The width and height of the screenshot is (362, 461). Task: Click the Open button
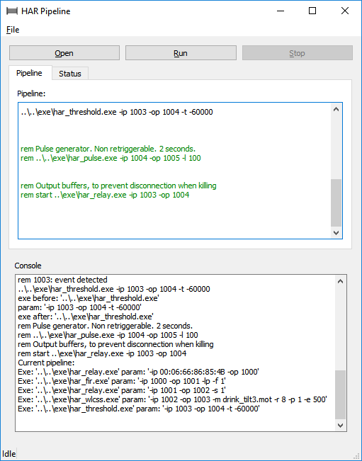click(64, 53)
